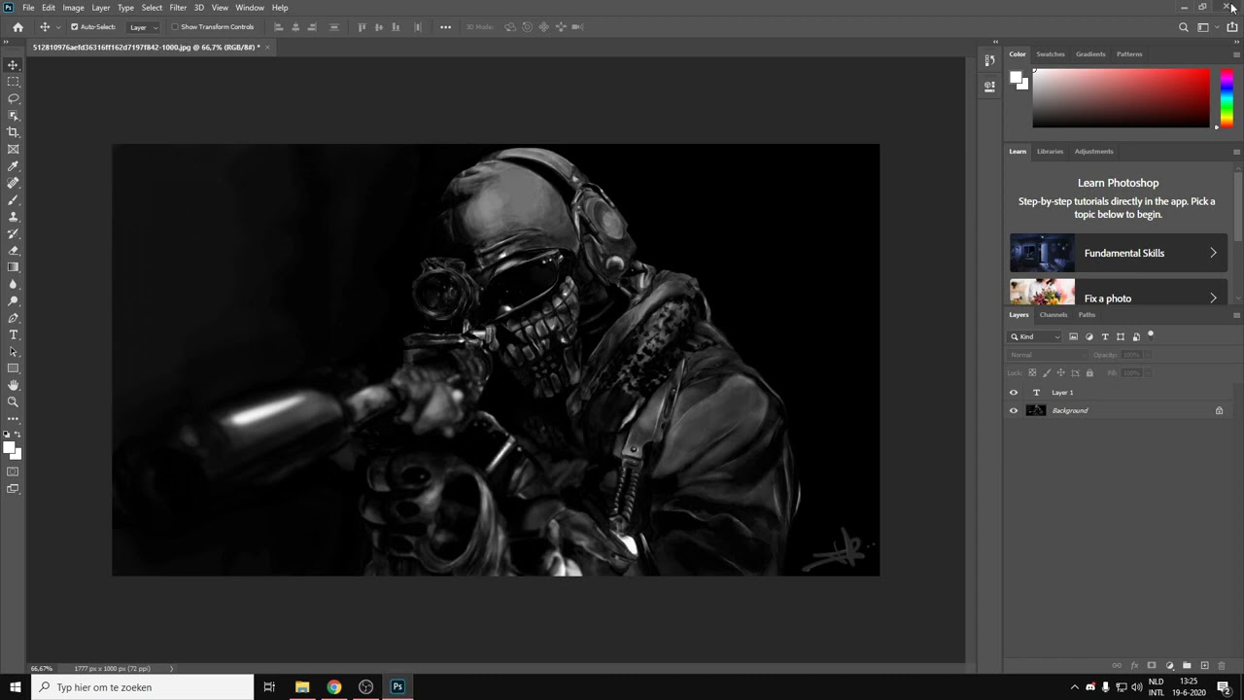Open the Windows notification center
This screenshot has height=700, width=1244.
pos(1224,687)
